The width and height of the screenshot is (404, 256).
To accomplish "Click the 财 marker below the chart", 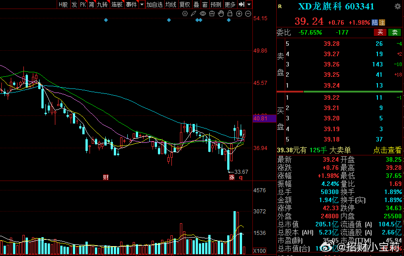I will coord(106,177).
